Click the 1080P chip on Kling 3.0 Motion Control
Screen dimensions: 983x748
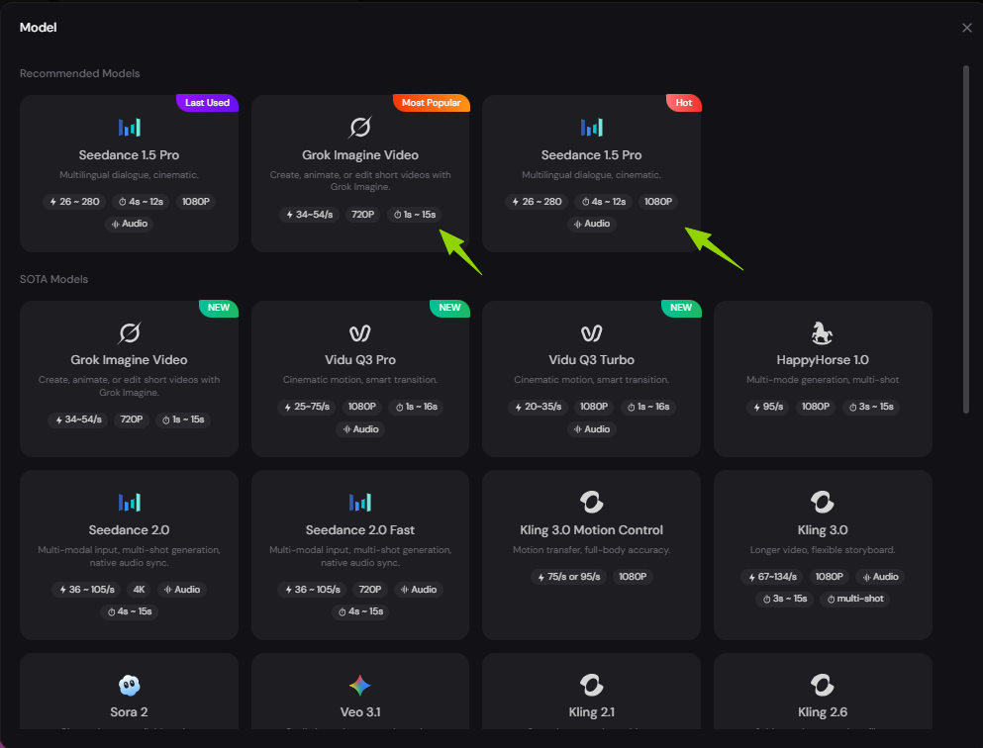pyautogui.click(x=633, y=577)
